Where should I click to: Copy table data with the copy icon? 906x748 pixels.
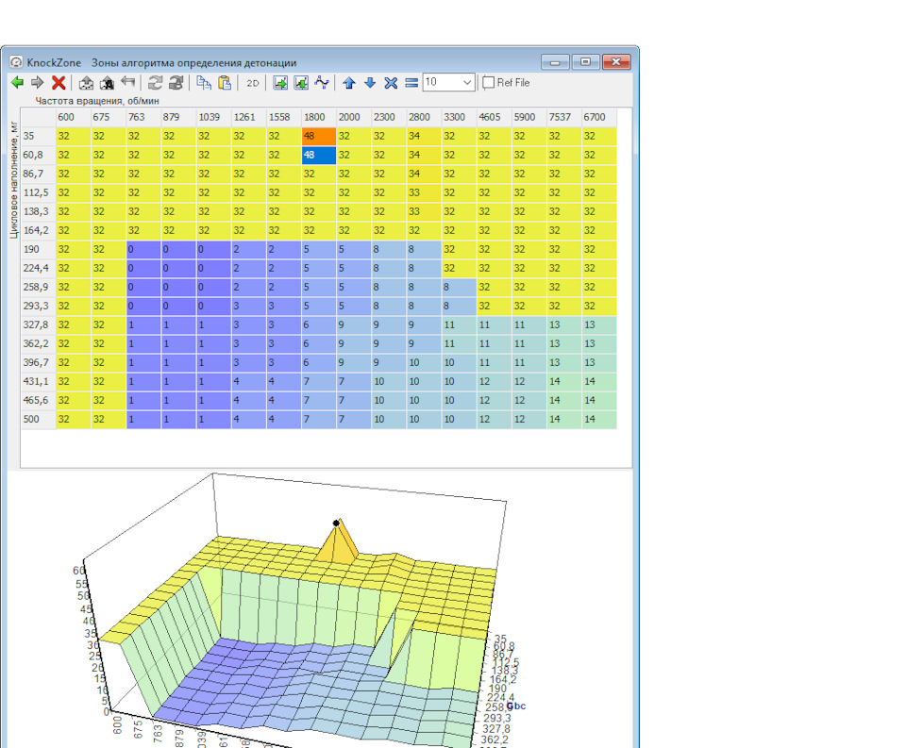pos(204,83)
